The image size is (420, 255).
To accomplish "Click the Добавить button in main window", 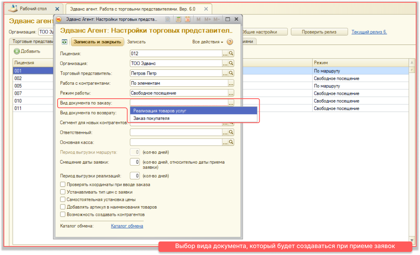I will (27, 51).
